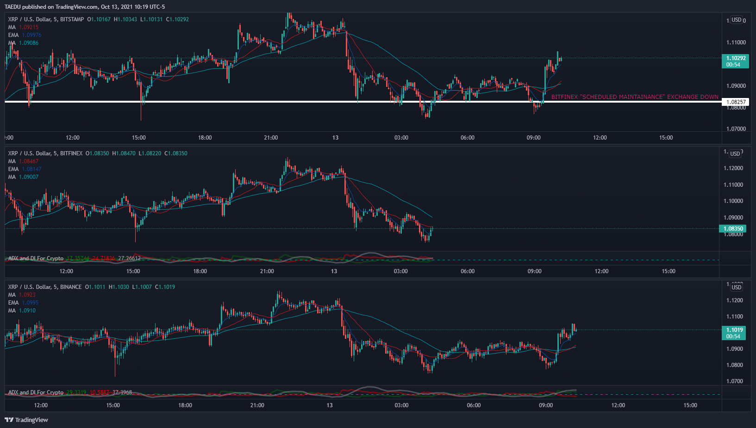
Task: Click the 1.11000 price level on the BITSTAMP axis
Action: click(736, 43)
